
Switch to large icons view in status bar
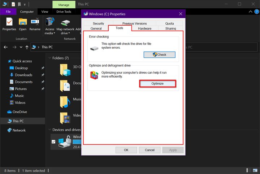tap(255, 170)
